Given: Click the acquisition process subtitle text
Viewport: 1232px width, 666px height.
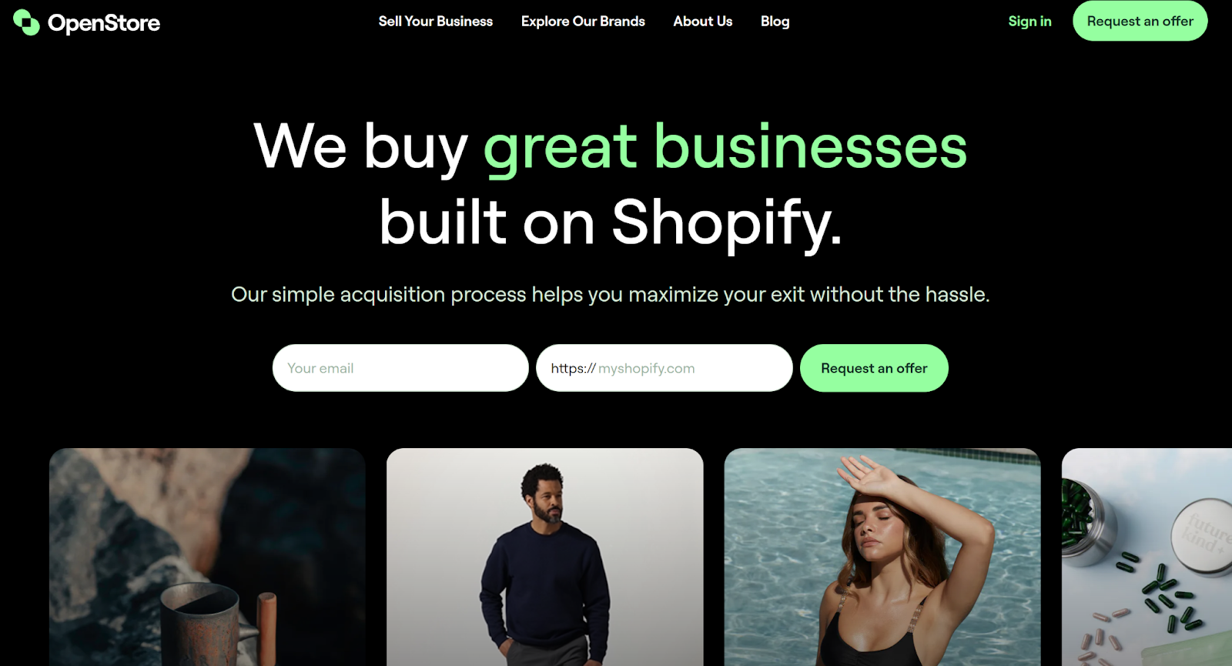Looking at the screenshot, I should [610, 294].
